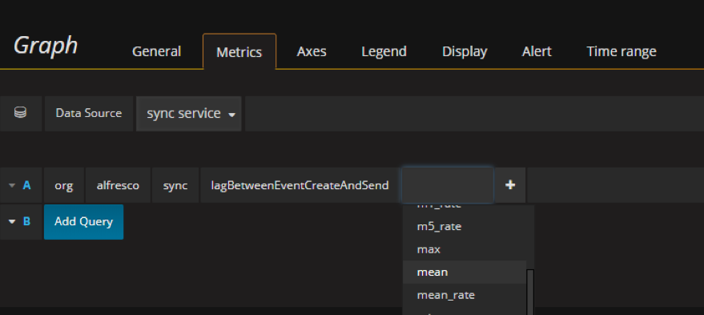This screenshot has width=704, height=315.
Task: Click the 'sync' metric segment
Action: point(175,184)
